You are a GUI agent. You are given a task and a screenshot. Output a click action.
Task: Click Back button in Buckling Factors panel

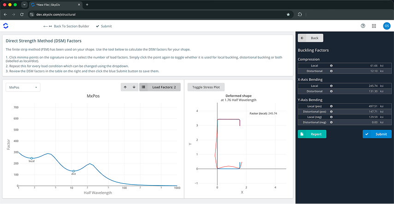(311, 38)
